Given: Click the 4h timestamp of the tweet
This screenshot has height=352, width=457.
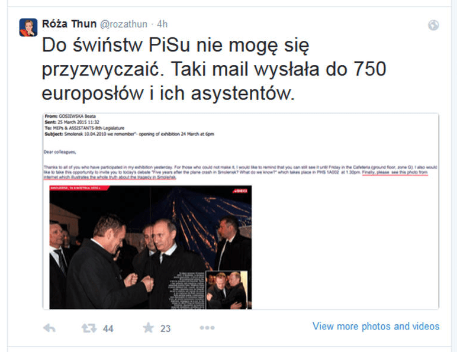Looking at the screenshot, I should [162, 24].
